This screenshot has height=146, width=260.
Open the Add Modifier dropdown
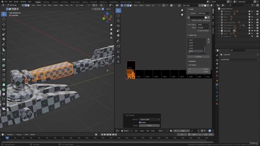click(x=239, y=60)
